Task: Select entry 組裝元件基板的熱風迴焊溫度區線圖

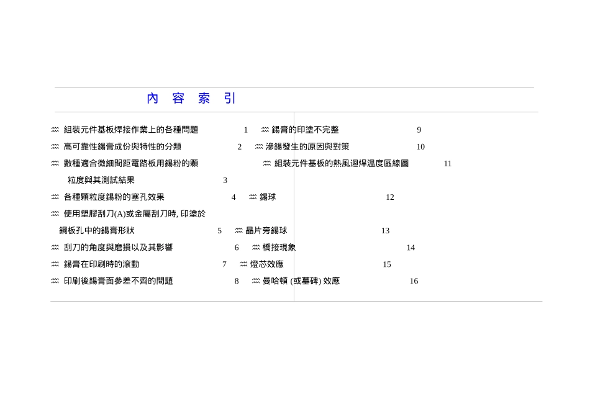Action: pyautogui.click(x=342, y=164)
